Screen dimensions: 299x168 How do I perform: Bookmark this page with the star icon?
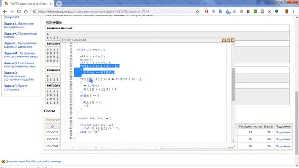tap(197, 11)
